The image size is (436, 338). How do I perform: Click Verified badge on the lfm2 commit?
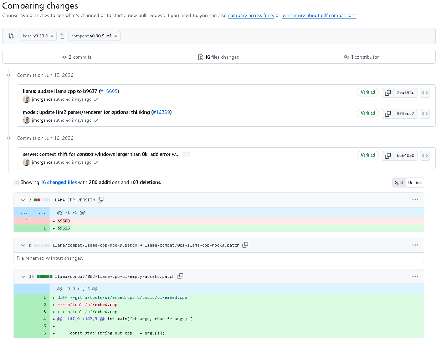click(368, 113)
